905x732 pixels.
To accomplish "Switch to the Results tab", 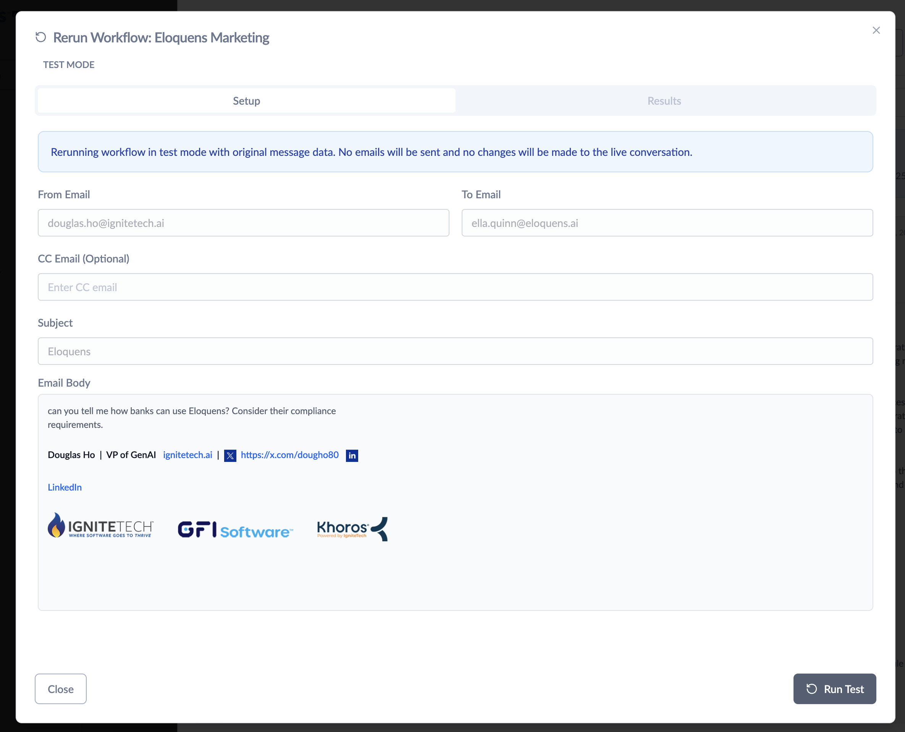I will (664, 101).
